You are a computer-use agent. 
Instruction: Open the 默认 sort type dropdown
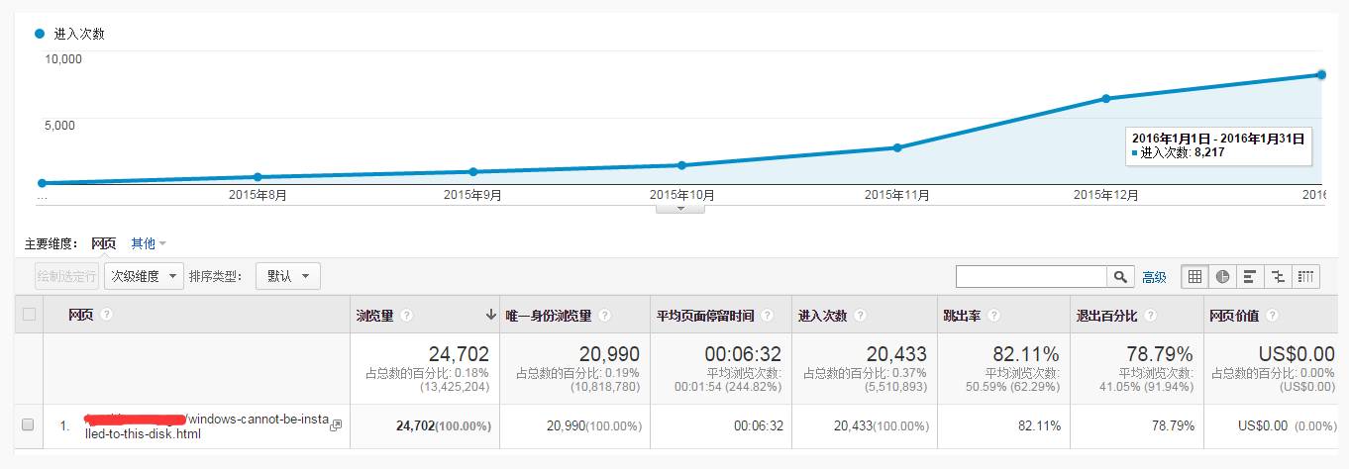pos(287,276)
